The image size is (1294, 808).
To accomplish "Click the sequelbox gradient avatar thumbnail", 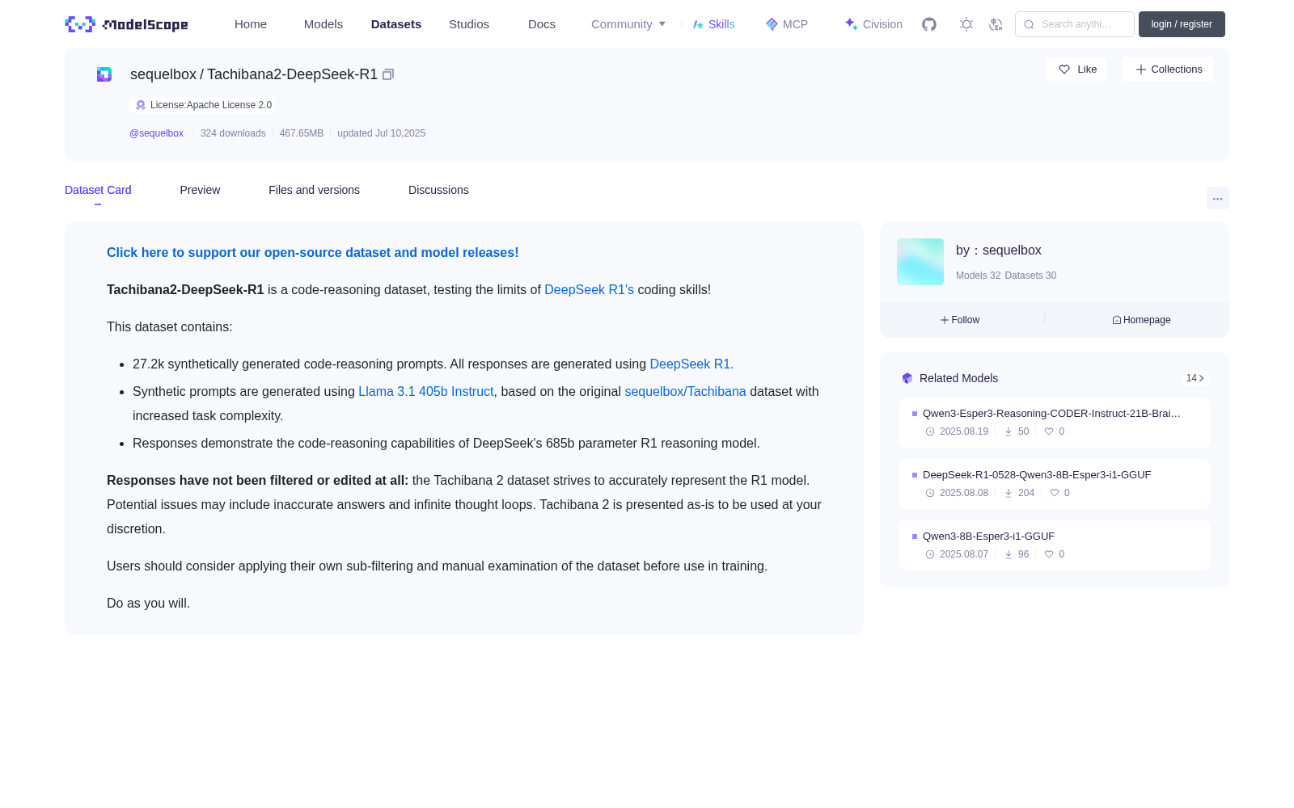I will coord(920,262).
